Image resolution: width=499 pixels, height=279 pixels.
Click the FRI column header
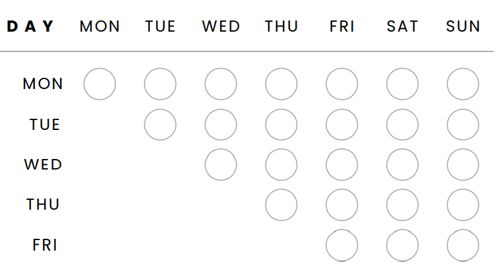(342, 26)
